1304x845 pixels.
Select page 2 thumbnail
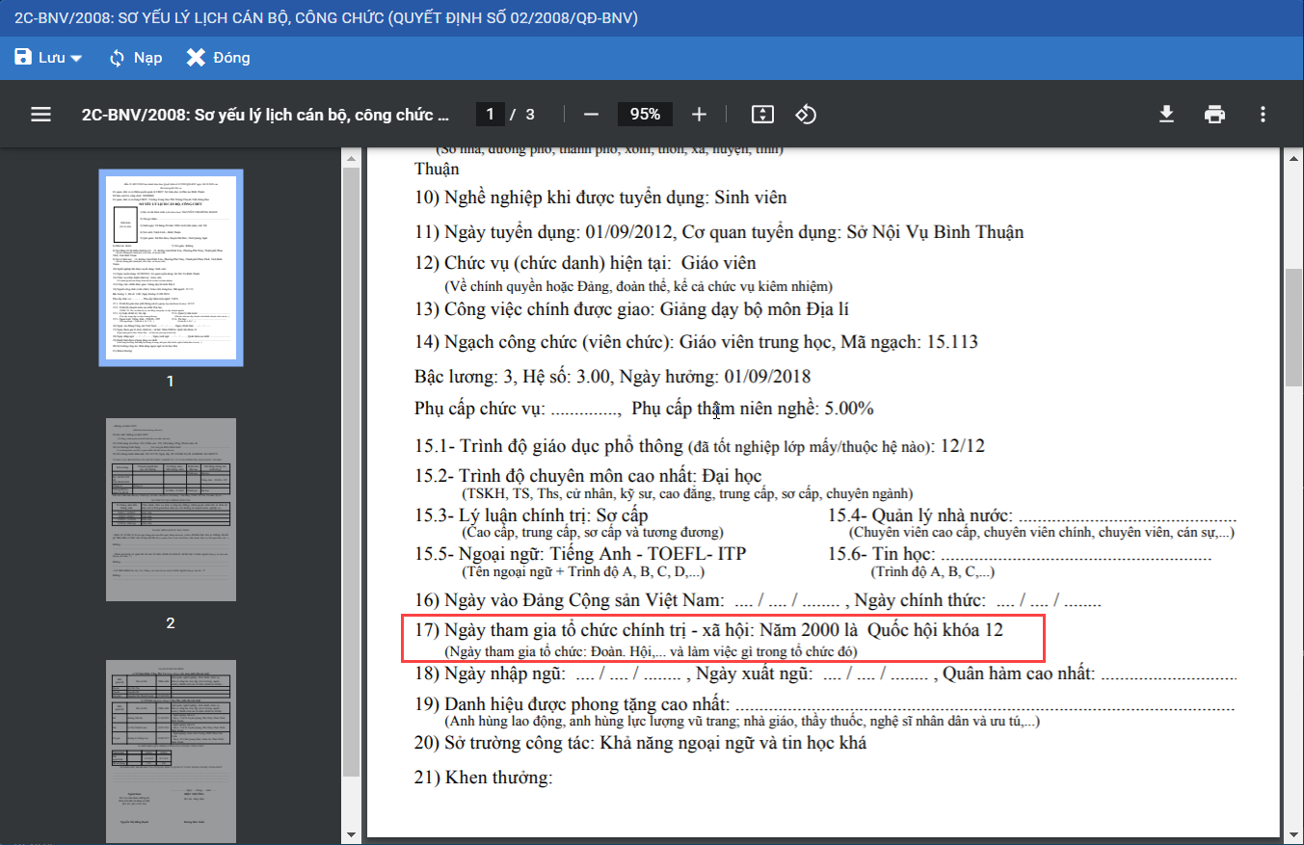point(171,509)
